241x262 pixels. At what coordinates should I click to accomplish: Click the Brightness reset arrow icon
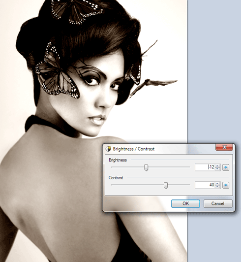pyautogui.click(x=226, y=167)
